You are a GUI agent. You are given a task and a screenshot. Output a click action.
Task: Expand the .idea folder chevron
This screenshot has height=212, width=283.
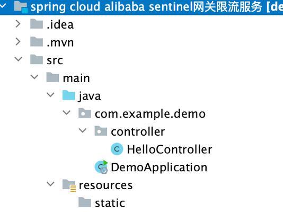(18, 24)
